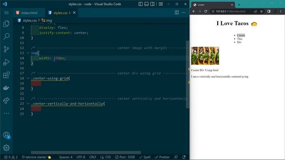The width and height of the screenshot is (285, 160).
Task: Click Live Server Port : 5500
Action: click(125, 157)
